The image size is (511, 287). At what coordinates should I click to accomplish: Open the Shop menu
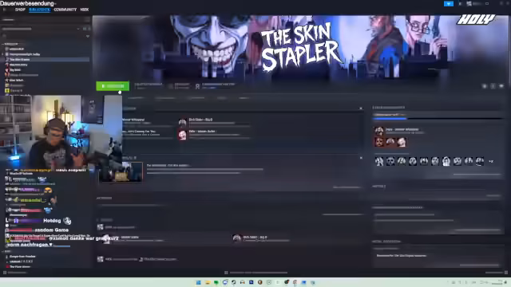[x=20, y=10]
